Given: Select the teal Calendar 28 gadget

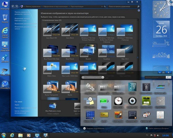Looking at the screenshot, I should [x=132, y=89].
